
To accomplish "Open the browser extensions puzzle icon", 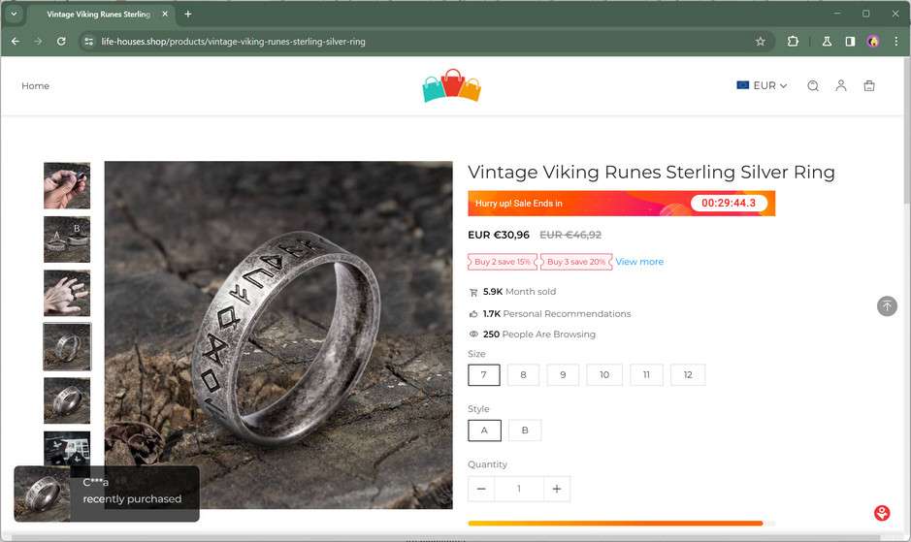I will pyautogui.click(x=793, y=42).
